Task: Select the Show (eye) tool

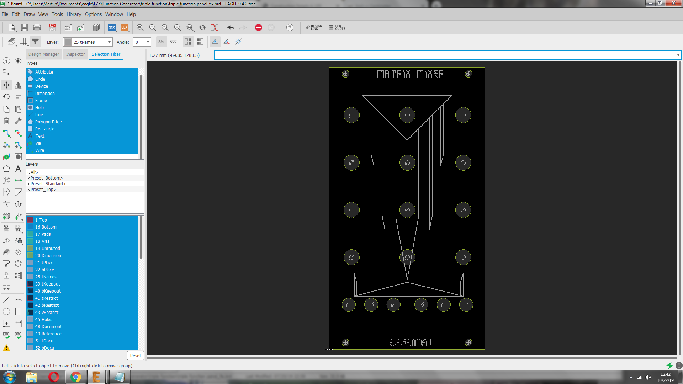Action: [18, 61]
